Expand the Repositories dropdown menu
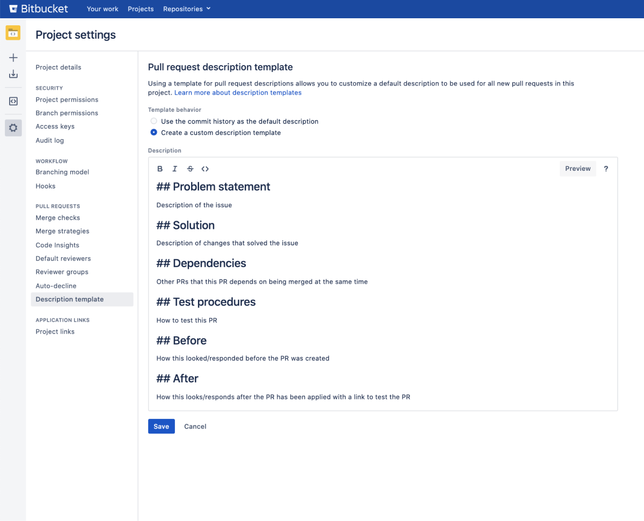The width and height of the screenshot is (644, 521). [187, 9]
